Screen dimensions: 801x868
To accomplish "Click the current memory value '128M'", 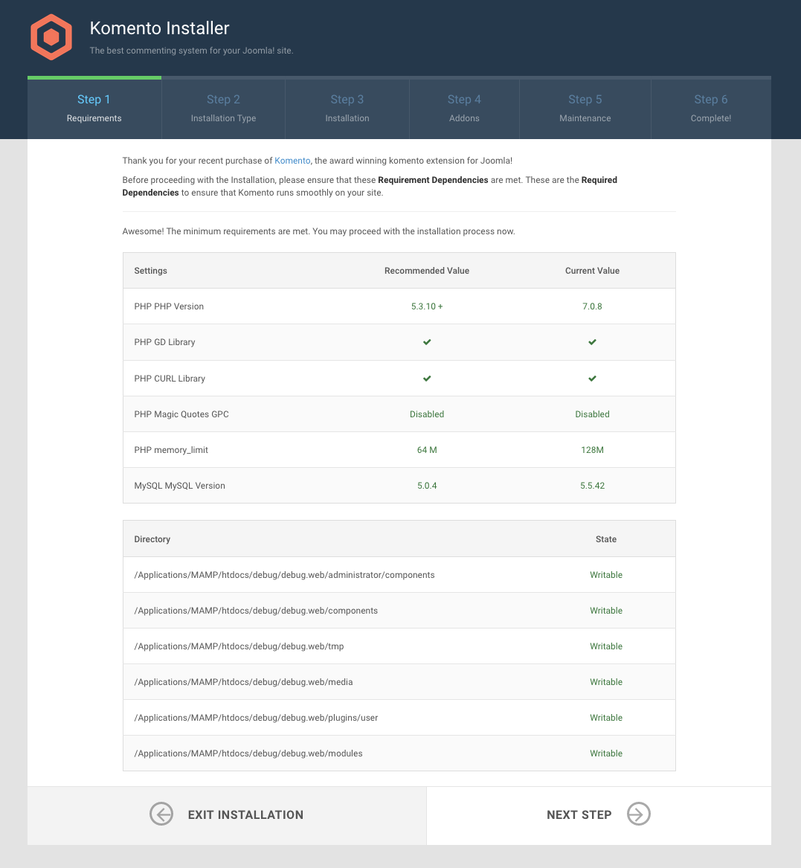I will 592,450.
